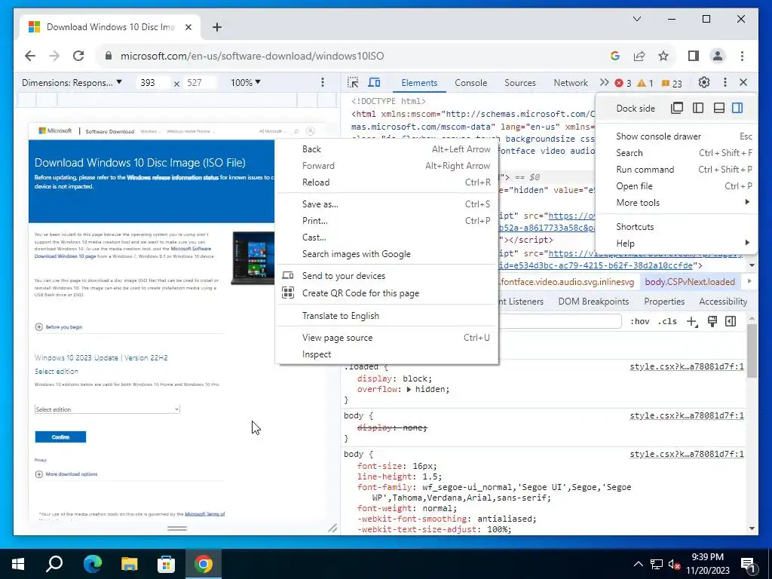Click the tab search chevron
The image size is (772, 579).
[x=637, y=19]
